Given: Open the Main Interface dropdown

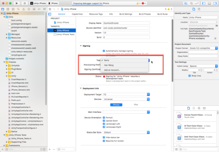Looking at the screenshot, I should coord(148,112).
